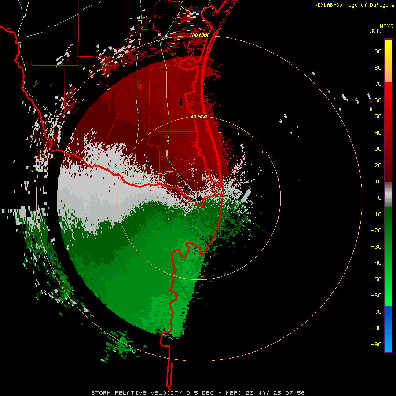396x396 pixels.
Task: Click the 30 value on velocity scale
Action: [378, 149]
